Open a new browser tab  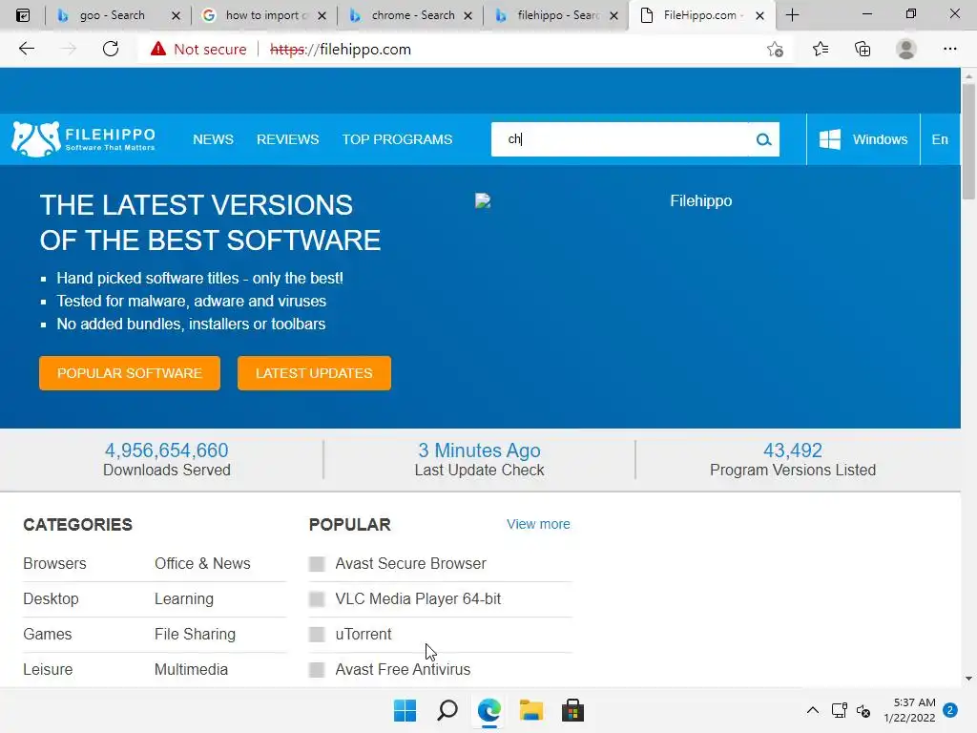point(792,15)
